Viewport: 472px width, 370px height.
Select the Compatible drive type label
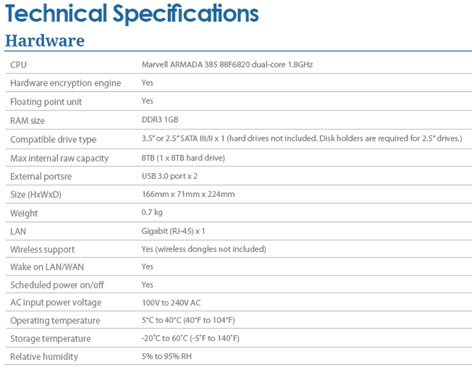click(x=53, y=140)
